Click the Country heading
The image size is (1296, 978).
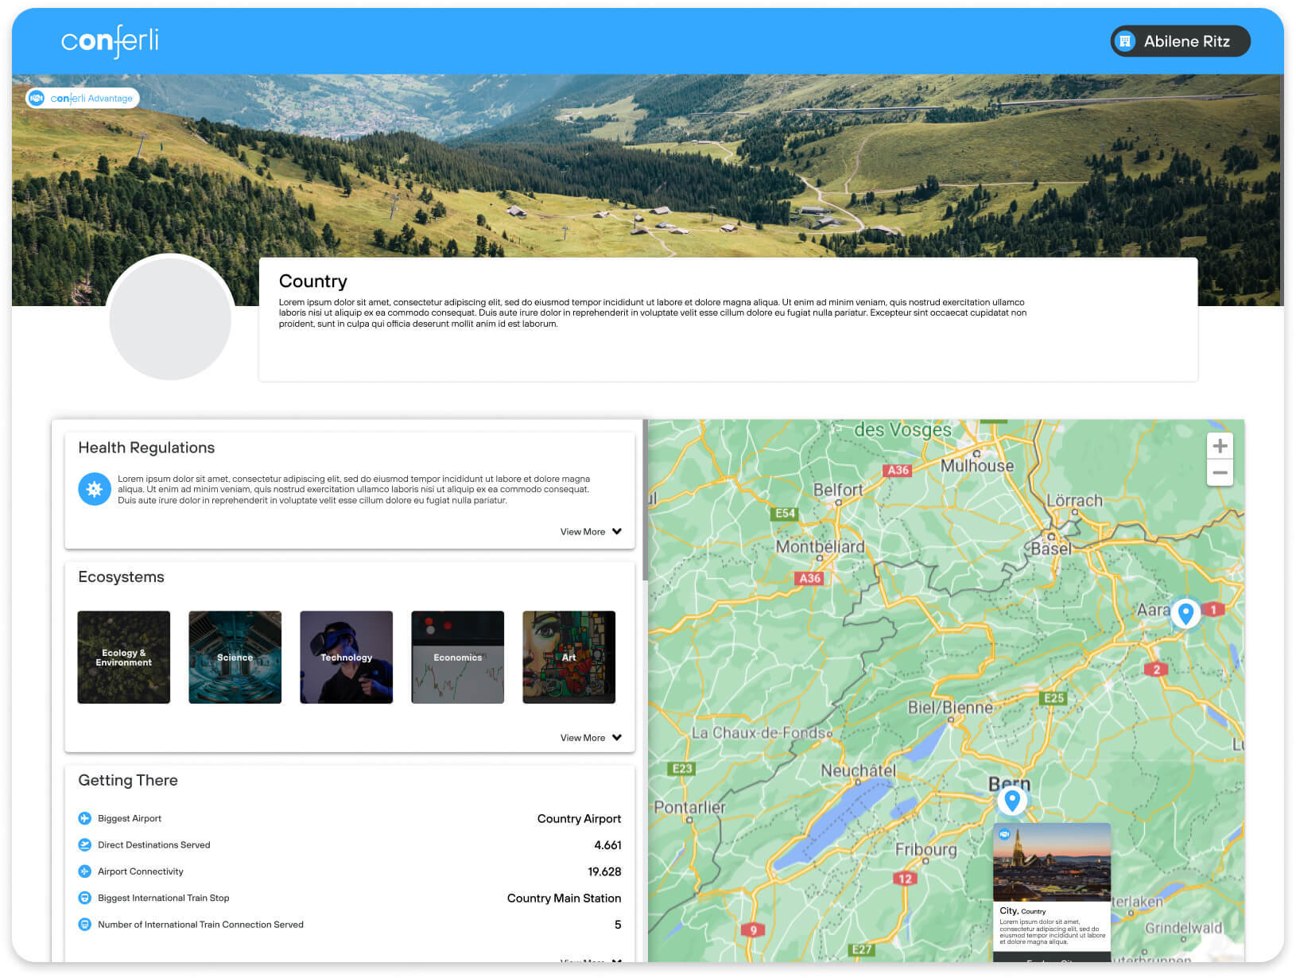[313, 281]
